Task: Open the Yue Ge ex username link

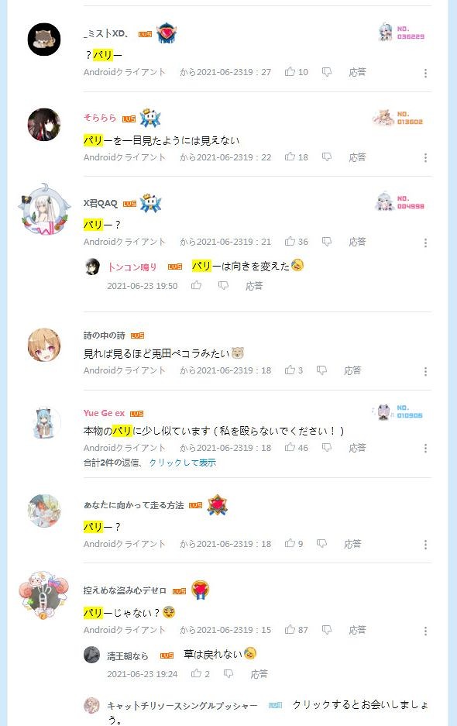Action: (x=104, y=413)
